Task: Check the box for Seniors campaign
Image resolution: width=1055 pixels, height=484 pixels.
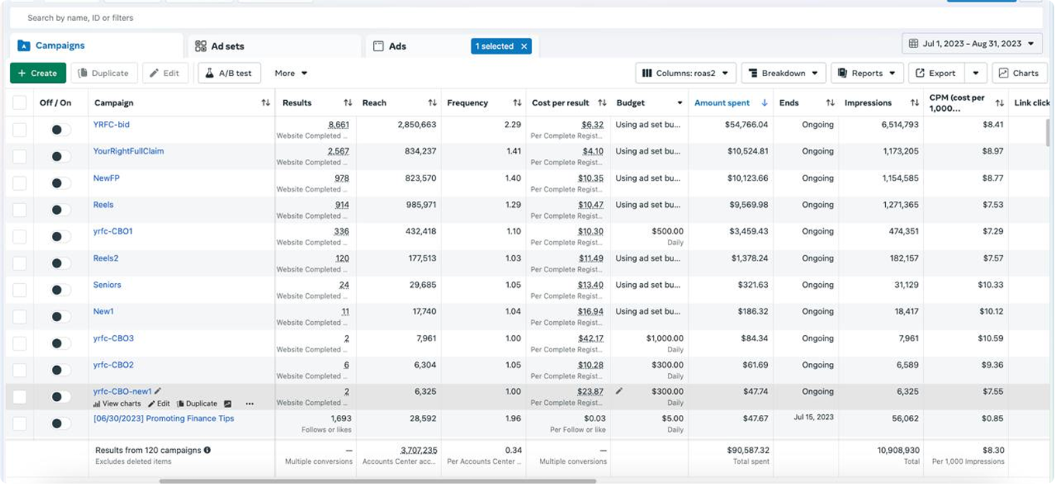Action: point(19,290)
